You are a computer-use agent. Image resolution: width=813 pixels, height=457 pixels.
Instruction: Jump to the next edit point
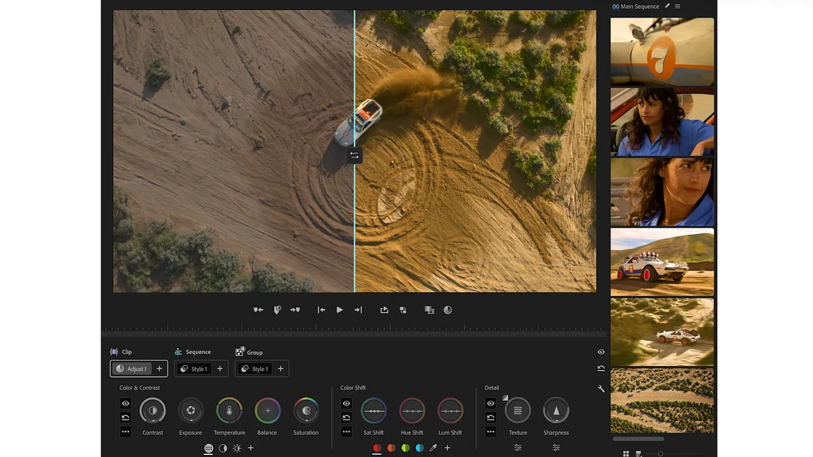click(x=358, y=310)
